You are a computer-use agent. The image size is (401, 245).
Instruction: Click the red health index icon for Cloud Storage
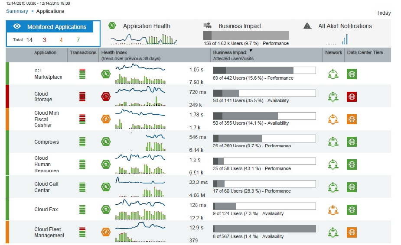pyautogui.click(x=106, y=97)
